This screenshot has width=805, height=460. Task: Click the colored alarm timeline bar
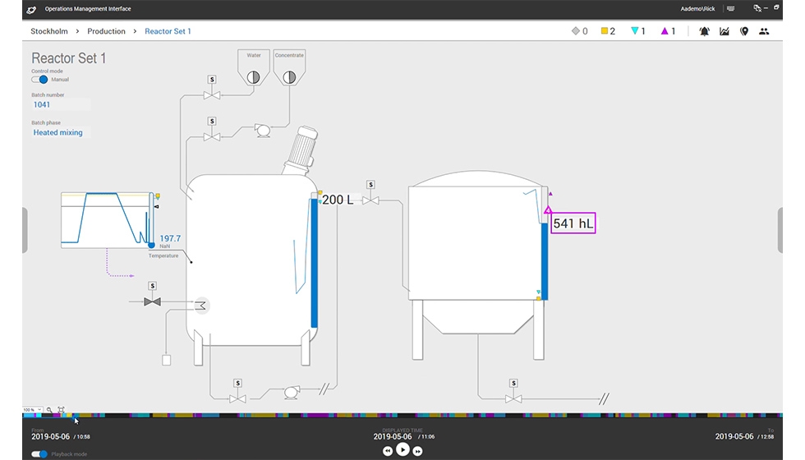point(411,416)
